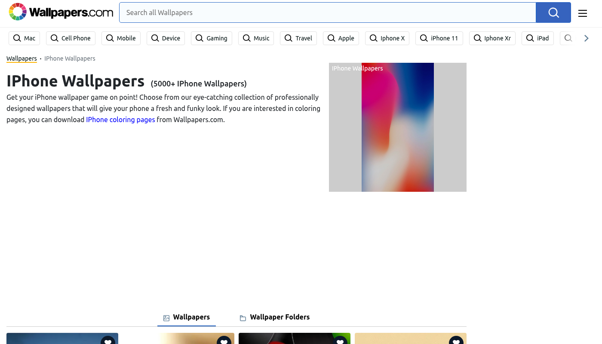Open the iPhone X gradient wallpaper preview
Image resolution: width=602 pixels, height=344 pixels.
(397, 127)
